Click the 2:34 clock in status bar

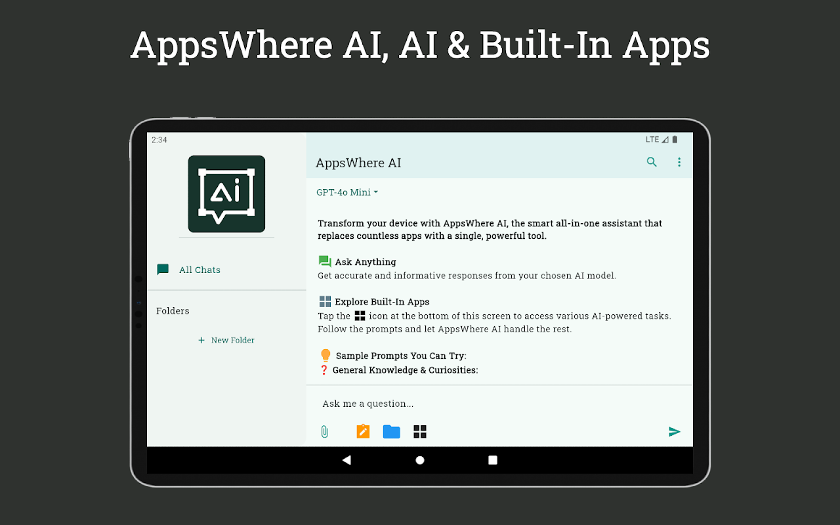pyautogui.click(x=159, y=140)
